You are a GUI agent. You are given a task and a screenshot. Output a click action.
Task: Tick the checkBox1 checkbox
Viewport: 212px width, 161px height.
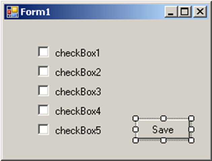[x=43, y=52]
